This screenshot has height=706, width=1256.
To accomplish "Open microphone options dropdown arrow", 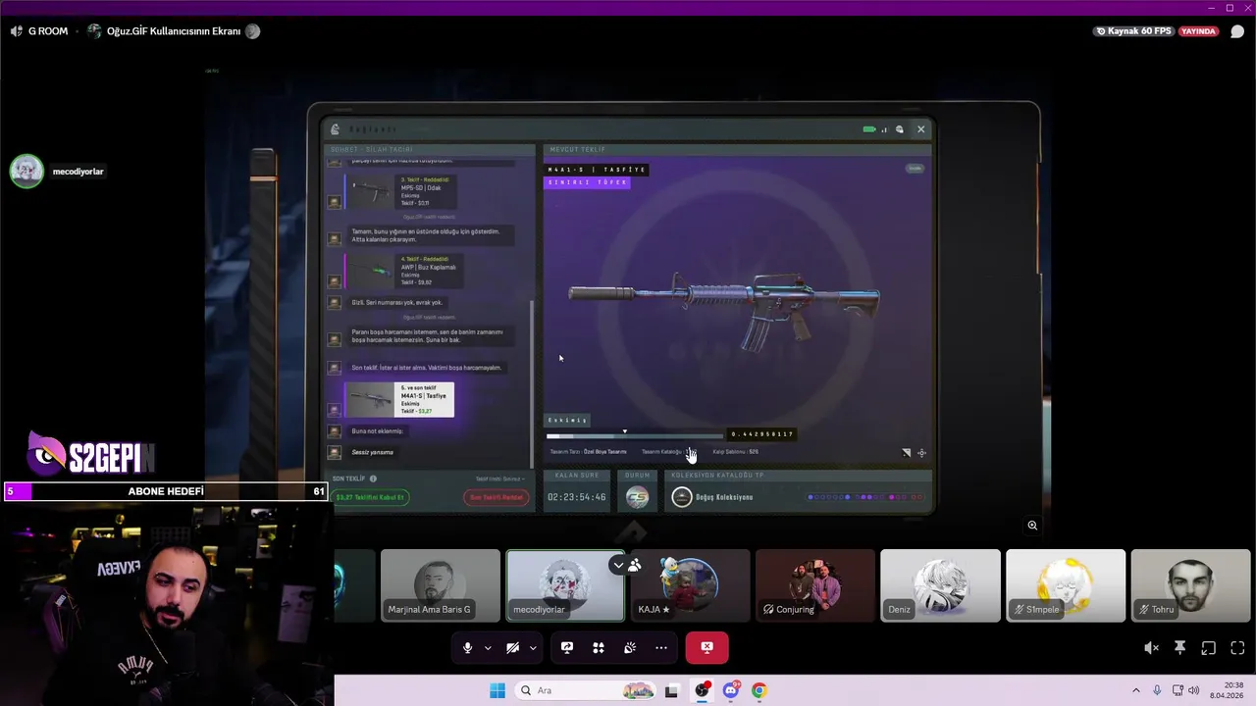I will (488, 648).
